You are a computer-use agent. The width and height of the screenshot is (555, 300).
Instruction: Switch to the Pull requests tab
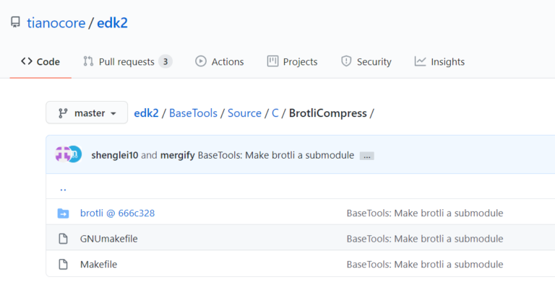pos(127,62)
